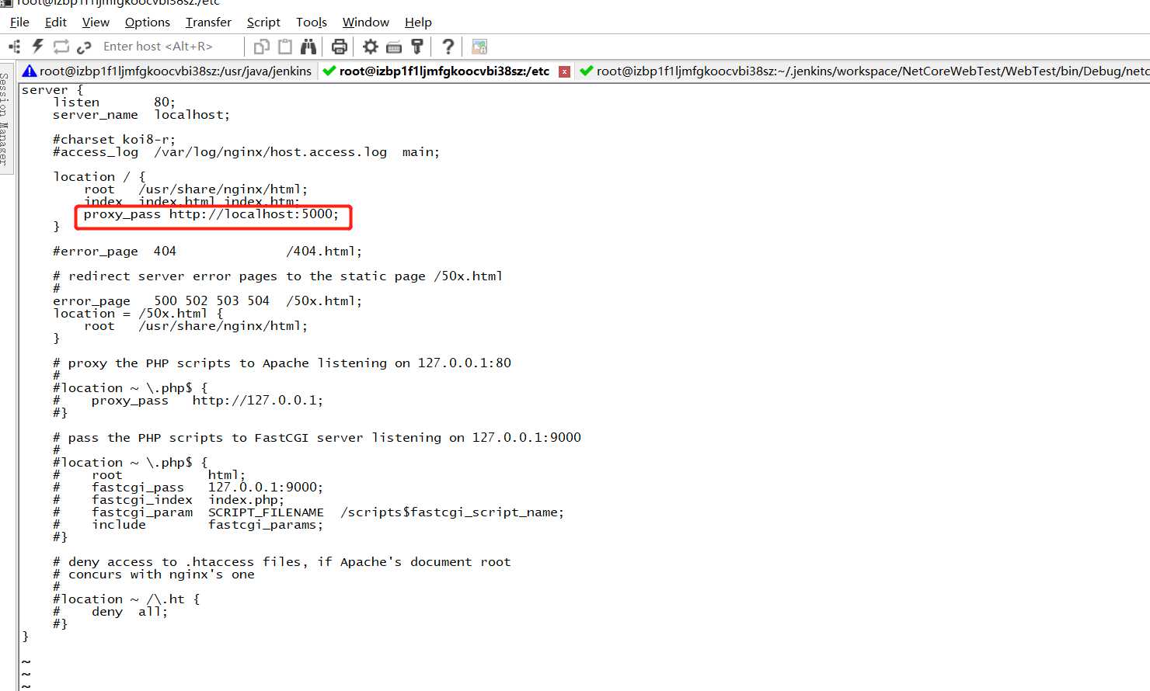Click the public-key assistant key icon
1150x691 pixels.
417,47
